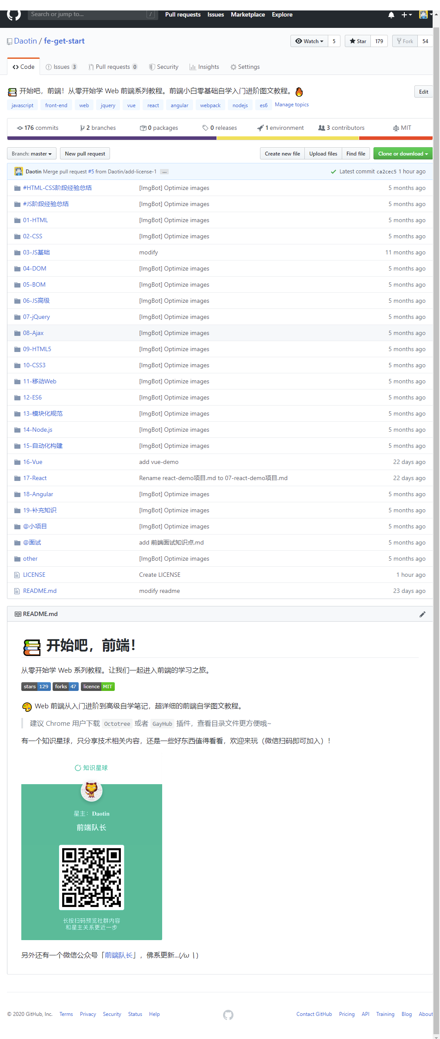Screen dimensions: 440x1039
Task: Click the stars 129 badge
Action: click(36, 687)
